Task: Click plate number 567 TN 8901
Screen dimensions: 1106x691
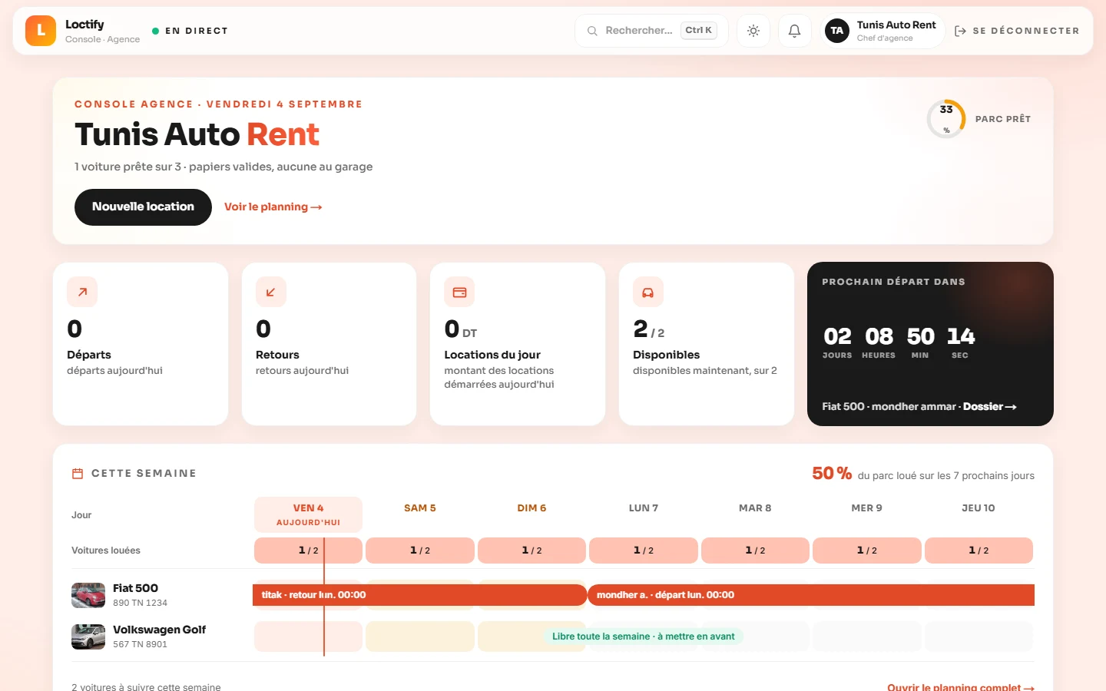Action: [140, 644]
